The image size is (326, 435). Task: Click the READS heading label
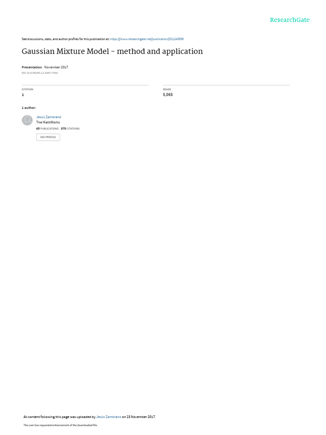(167, 89)
